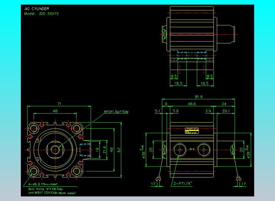
Task: Select the '4-ø6.8 Thru-hole' note
Action: pyautogui.click(x=43, y=184)
